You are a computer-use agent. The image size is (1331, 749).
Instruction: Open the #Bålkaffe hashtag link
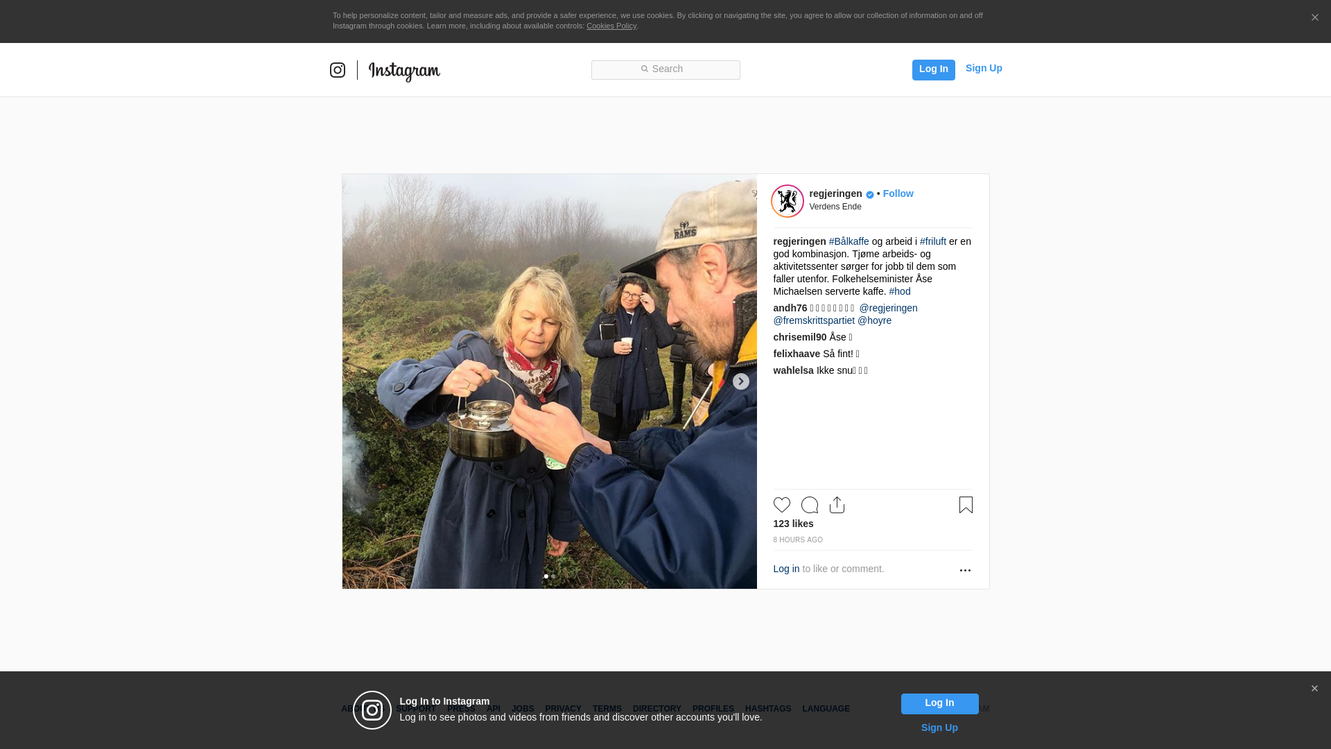tap(849, 241)
